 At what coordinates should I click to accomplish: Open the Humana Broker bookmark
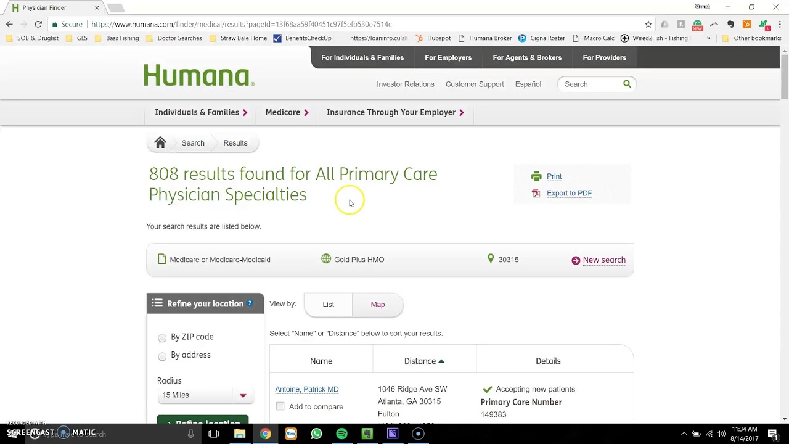[x=484, y=38]
